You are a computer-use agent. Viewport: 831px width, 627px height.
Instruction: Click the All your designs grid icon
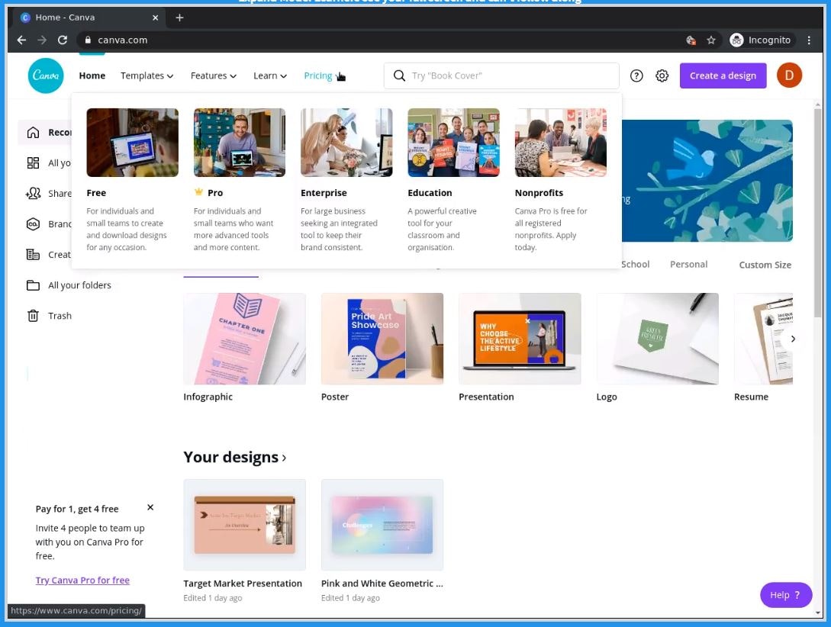pyautogui.click(x=33, y=162)
